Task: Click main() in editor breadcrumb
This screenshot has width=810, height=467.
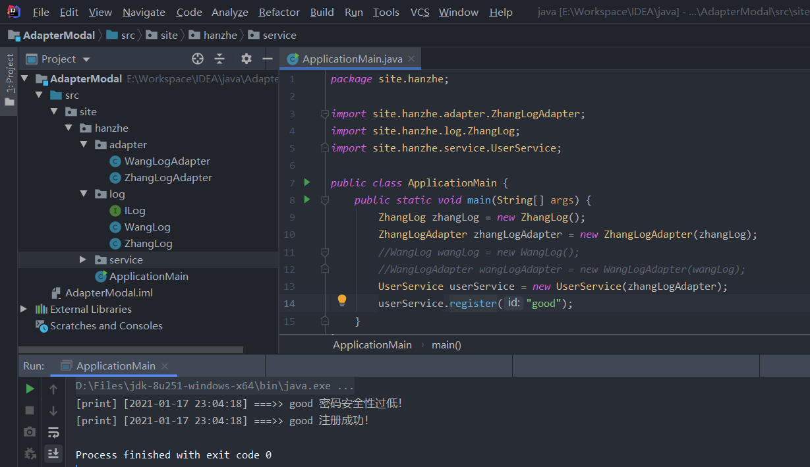Action: tap(446, 344)
